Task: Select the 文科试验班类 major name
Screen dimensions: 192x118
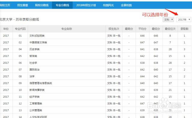Action: [37, 36]
